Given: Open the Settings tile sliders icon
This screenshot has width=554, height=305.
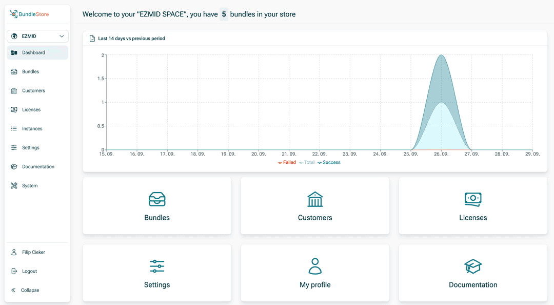Looking at the screenshot, I should (157, 266).
